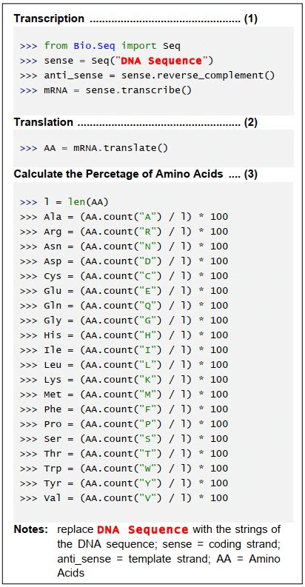Image resolution: width=305 pixels, height=587 pixels.
Task: Click the mRNA = sense.transcribe() line
Action: 106,90
